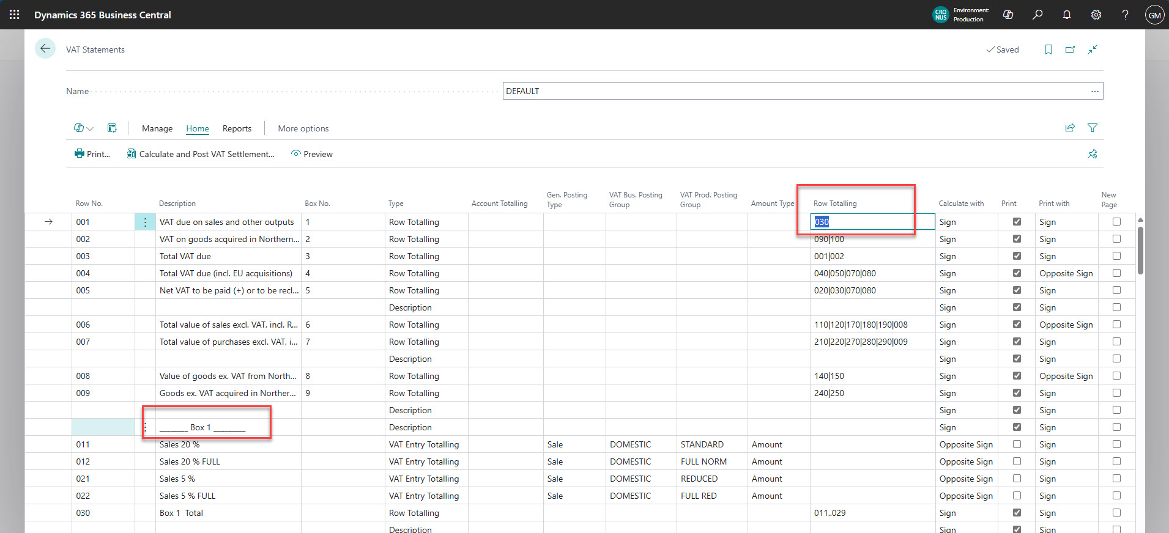The image size is (1169, 533).
Task: Toggle Print checkbox for row 030
Action: 1017,513
